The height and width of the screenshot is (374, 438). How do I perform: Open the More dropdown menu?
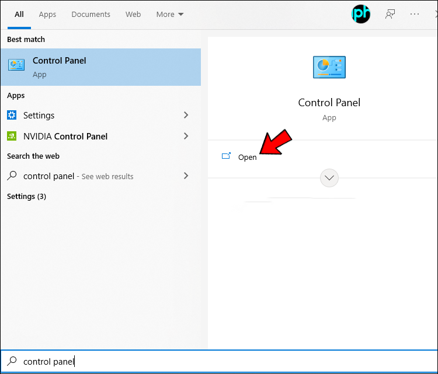pos(170,14)
